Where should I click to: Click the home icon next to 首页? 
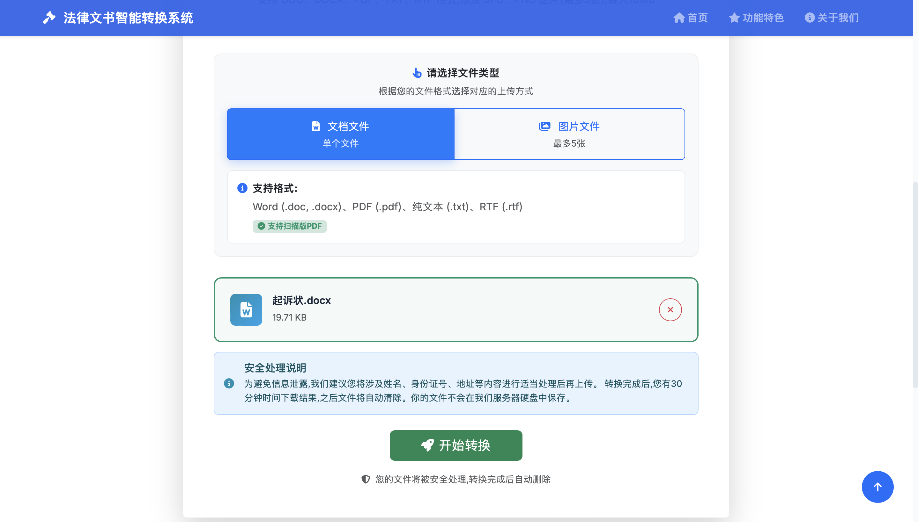coord(679,18)
